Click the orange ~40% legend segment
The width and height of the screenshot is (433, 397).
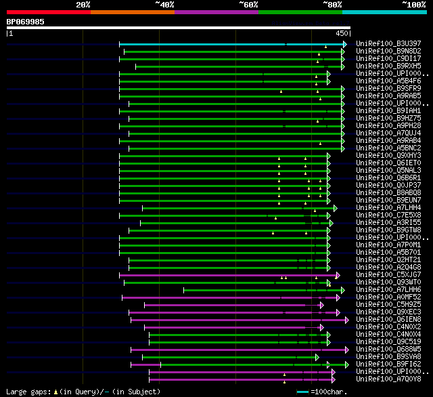133,12
